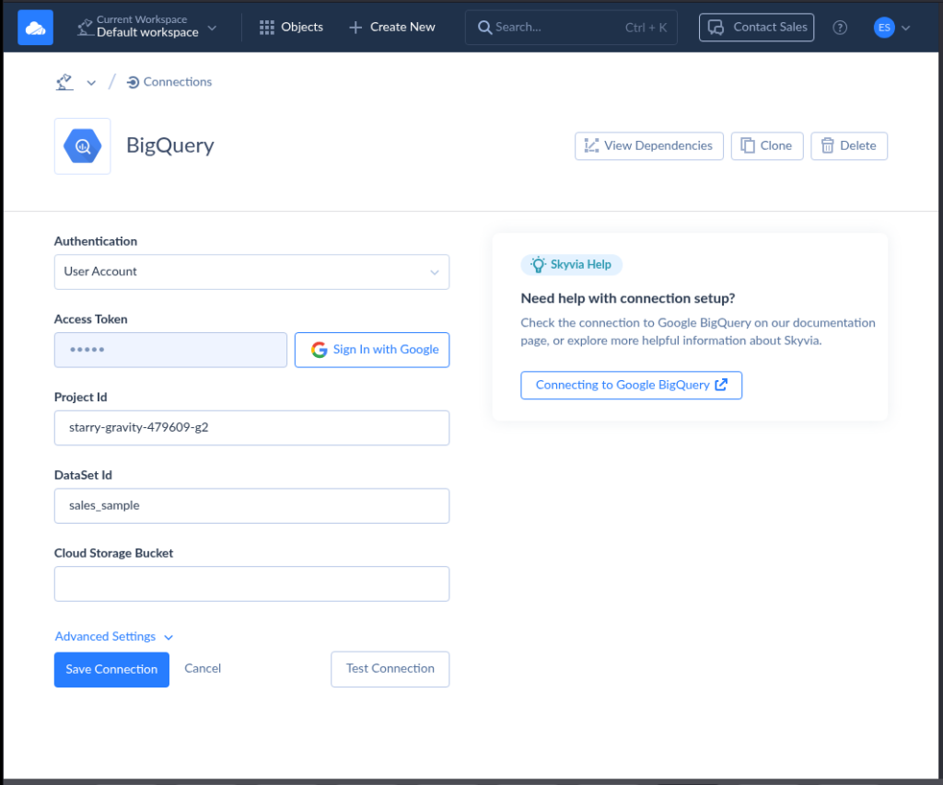The image size is (943, 785).
Task: Open the Authentication dropdown
Action: pos(251,271)
